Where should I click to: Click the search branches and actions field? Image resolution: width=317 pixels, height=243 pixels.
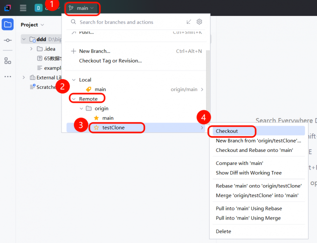pos(126,22)
